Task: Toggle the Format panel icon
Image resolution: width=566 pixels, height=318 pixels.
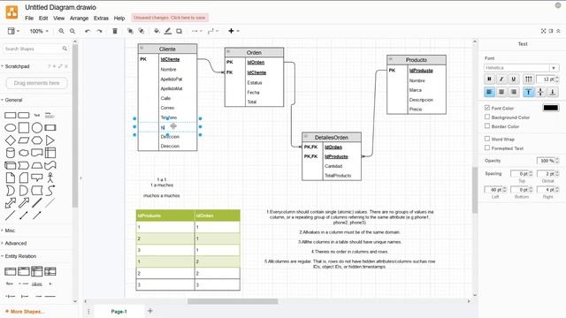Action: coord(551,32)
